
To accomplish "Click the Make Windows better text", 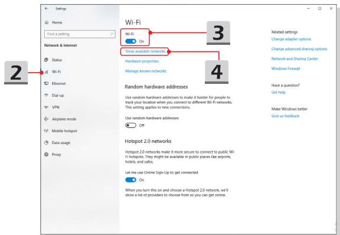I will pyautogui.click(x=289, y=109).
